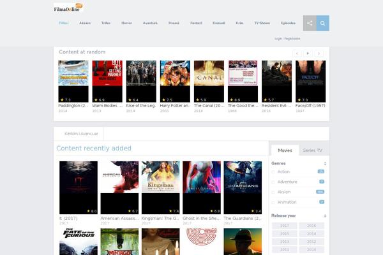
Task: Open The Guardians poster
Action: (243, 187)
